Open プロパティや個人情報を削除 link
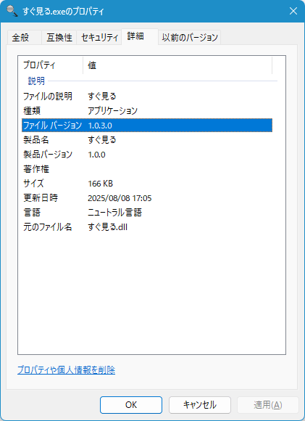 coord(66,370)
